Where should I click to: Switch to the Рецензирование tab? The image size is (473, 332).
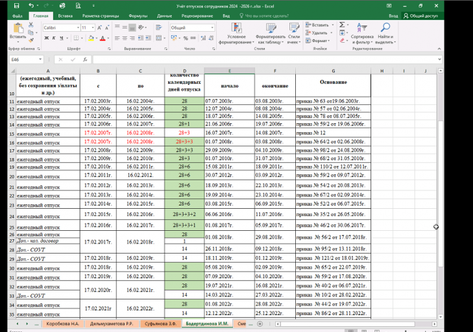[197, 16]
